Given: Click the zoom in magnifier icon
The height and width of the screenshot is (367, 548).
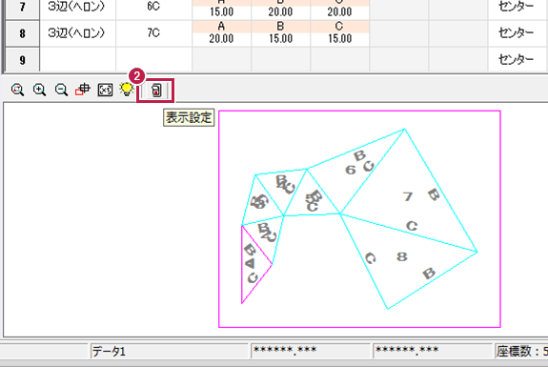Looking at the screenshot, I should tap(39, 90).
